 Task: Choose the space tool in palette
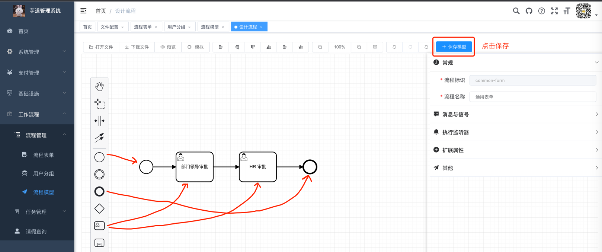[x=99, y=121]
